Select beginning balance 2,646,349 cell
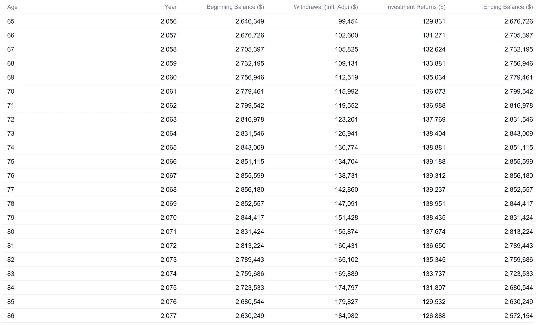 pyautogui.click(x=250, y=21)
